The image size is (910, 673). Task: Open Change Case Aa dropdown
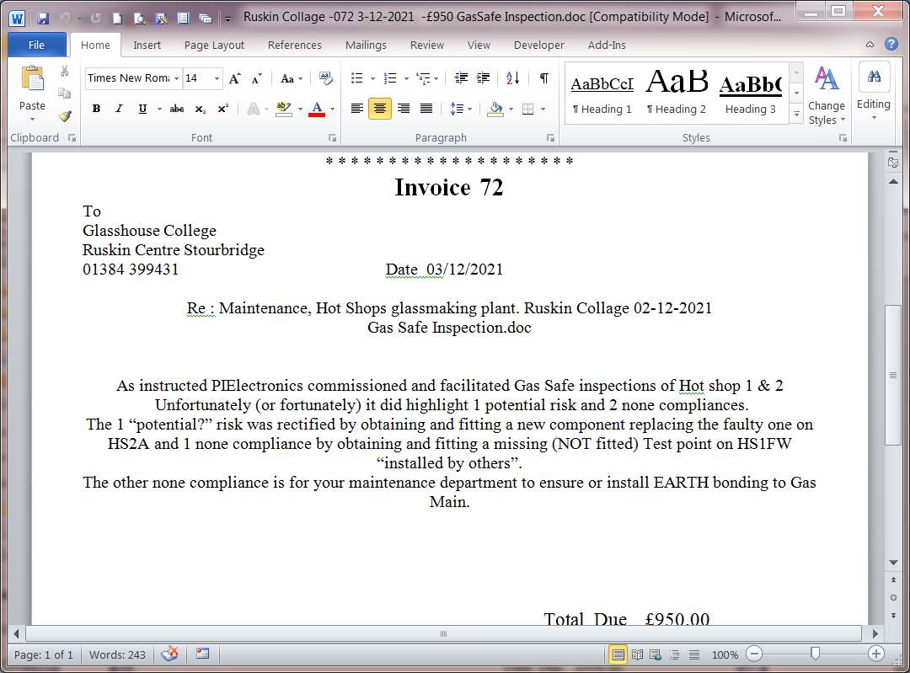pyautogui.click(x=292, y=78)
